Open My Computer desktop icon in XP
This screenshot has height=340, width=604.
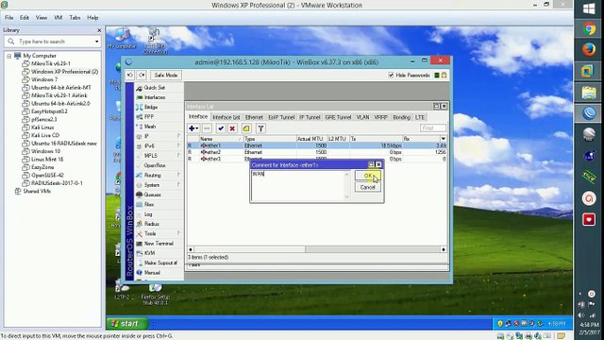click(x=122, y=38)
